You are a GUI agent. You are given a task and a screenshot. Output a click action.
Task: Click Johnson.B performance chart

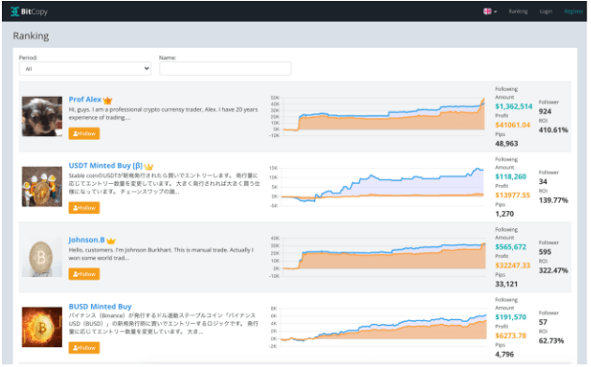[377, 257]
